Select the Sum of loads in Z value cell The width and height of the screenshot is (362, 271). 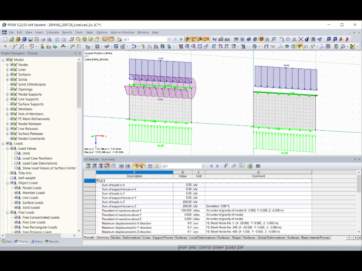click(x=182, y=202)
